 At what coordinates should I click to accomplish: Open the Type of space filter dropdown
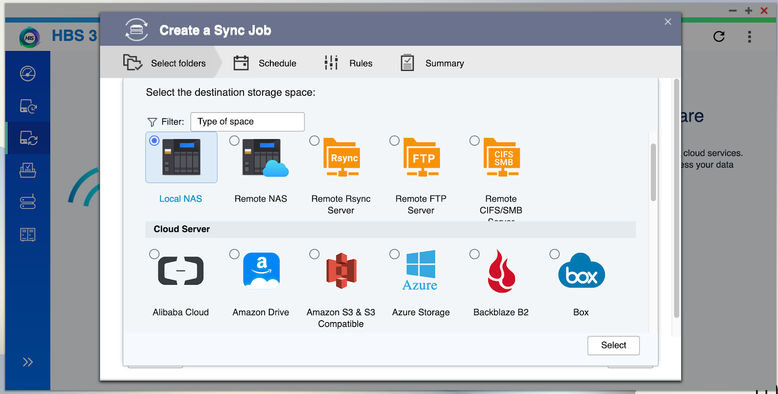(248, 121)
